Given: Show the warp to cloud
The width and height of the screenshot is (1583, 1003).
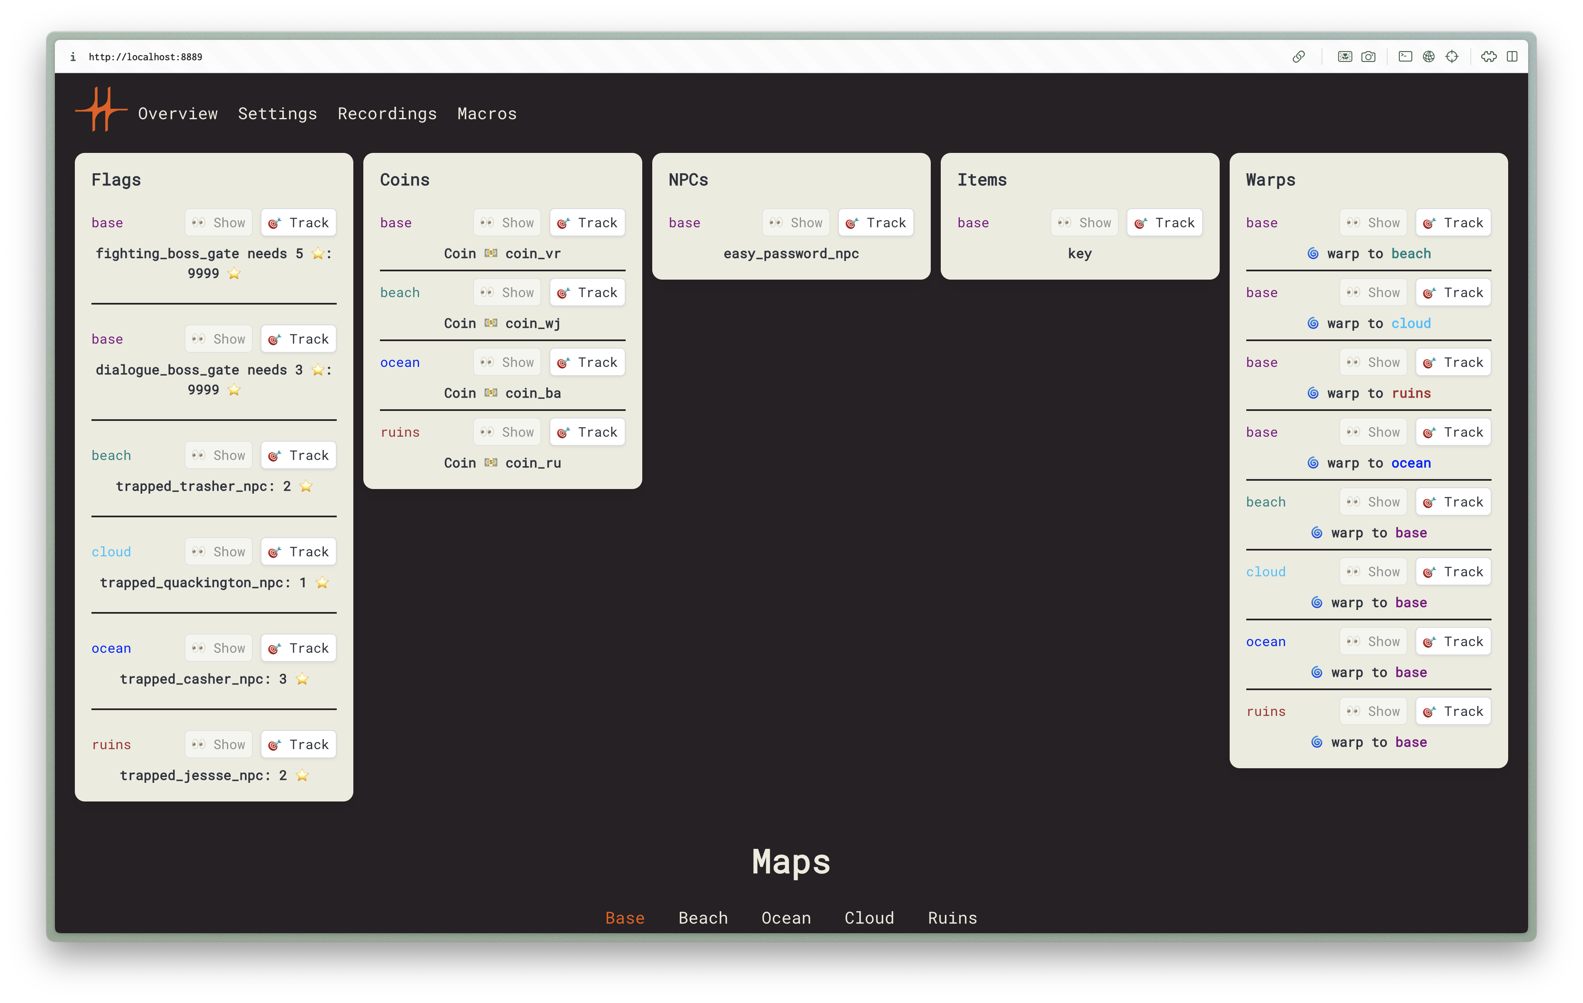Looking at the screenshot, I should [x=1373, y=293].
